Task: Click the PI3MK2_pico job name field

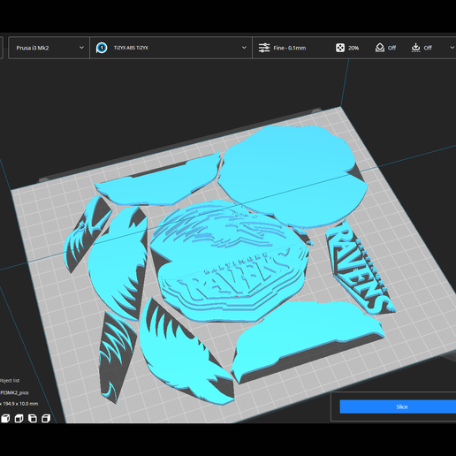Action: coord(14,392)
